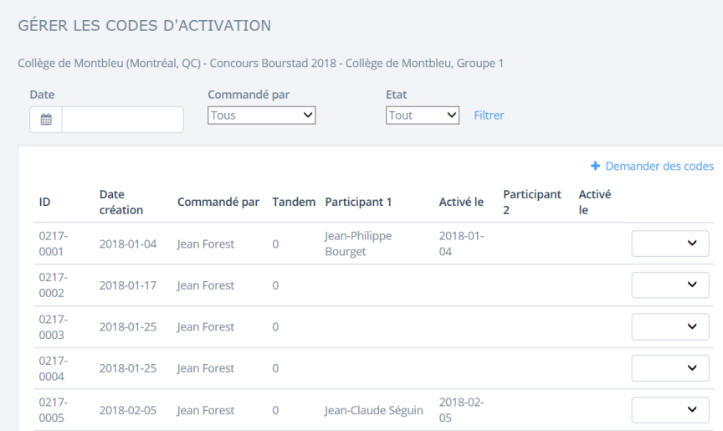
Task: Click the Date text input field
Action: 122,120
